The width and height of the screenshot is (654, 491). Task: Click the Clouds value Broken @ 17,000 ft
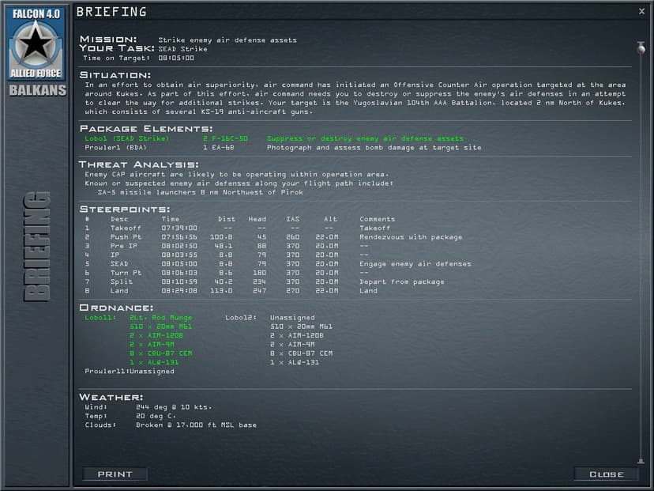tap(196, 425)
